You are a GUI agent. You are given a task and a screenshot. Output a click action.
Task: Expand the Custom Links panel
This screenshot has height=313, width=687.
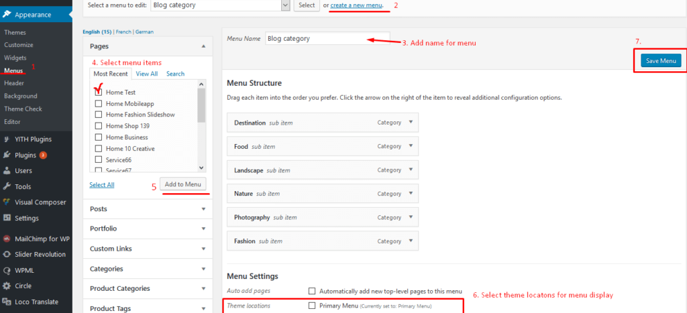203,249
